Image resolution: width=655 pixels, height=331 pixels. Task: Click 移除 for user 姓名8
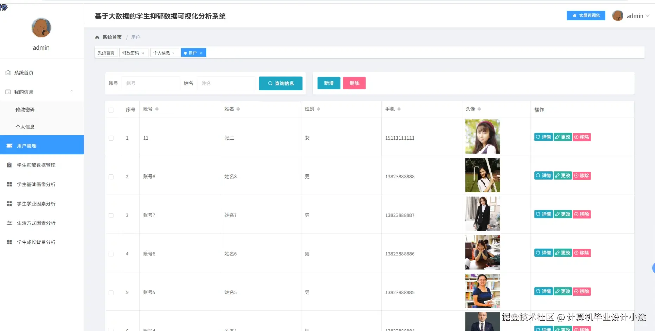[x=582, y=176]
